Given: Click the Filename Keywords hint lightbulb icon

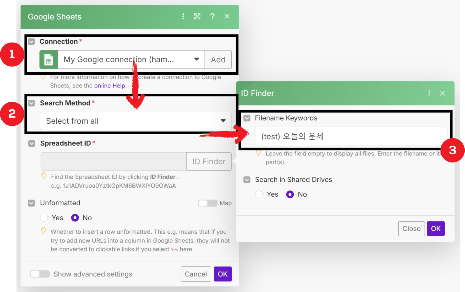Looking at the screenshot, I should 258,153.
